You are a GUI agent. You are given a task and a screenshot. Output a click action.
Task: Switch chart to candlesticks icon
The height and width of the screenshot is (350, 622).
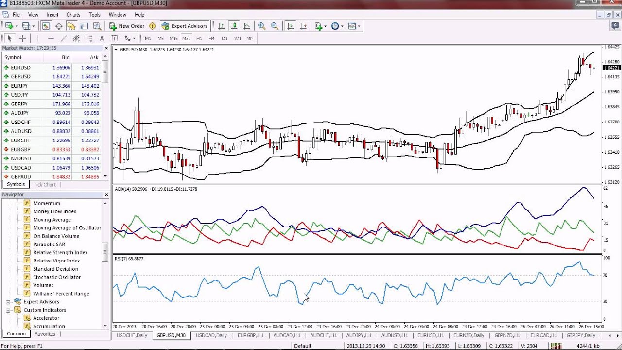click(234, 26)
